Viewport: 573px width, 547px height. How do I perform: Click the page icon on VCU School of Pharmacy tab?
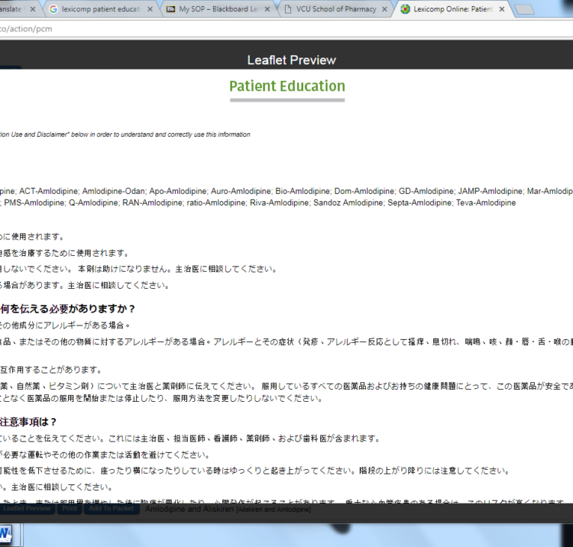coord(289,10)
